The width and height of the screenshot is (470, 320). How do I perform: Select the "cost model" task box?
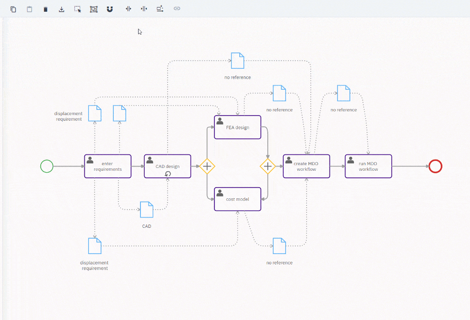238,199
